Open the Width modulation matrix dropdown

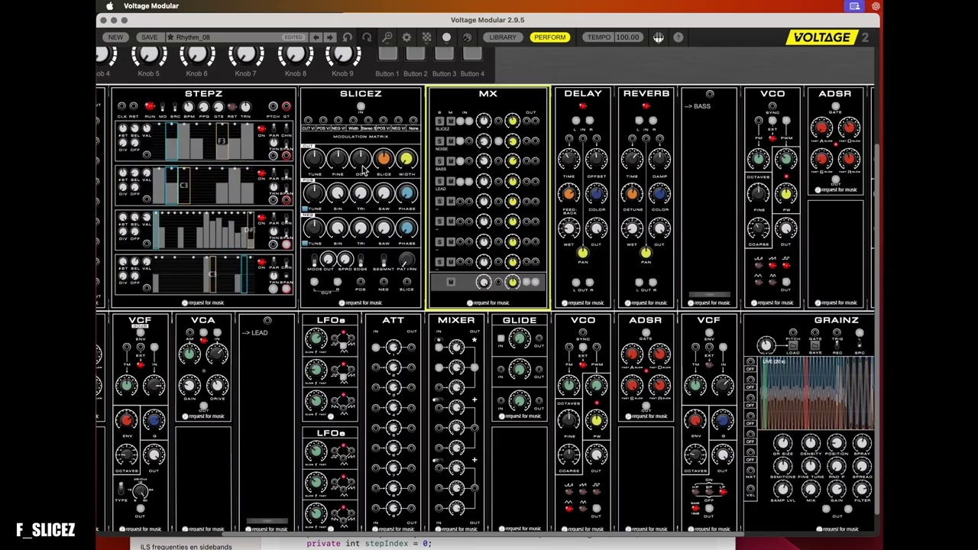tap(353, 128)
